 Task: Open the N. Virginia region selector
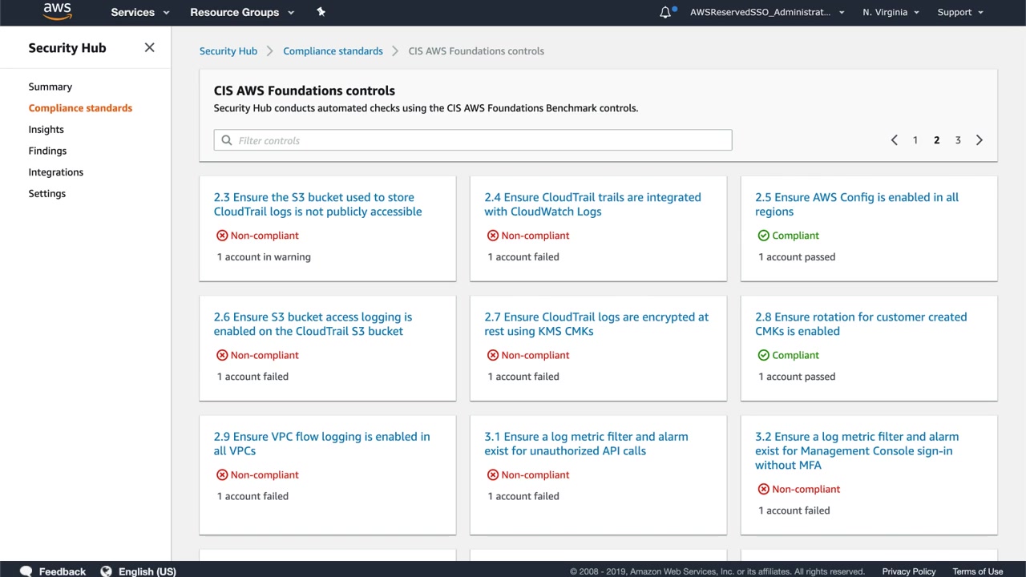pos(891,12)
